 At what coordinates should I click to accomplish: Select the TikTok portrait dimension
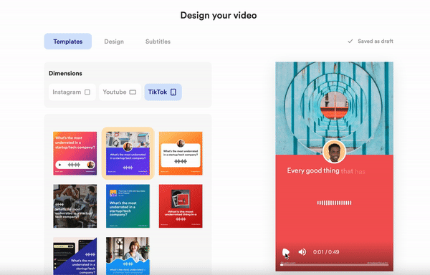coord(163,92)
